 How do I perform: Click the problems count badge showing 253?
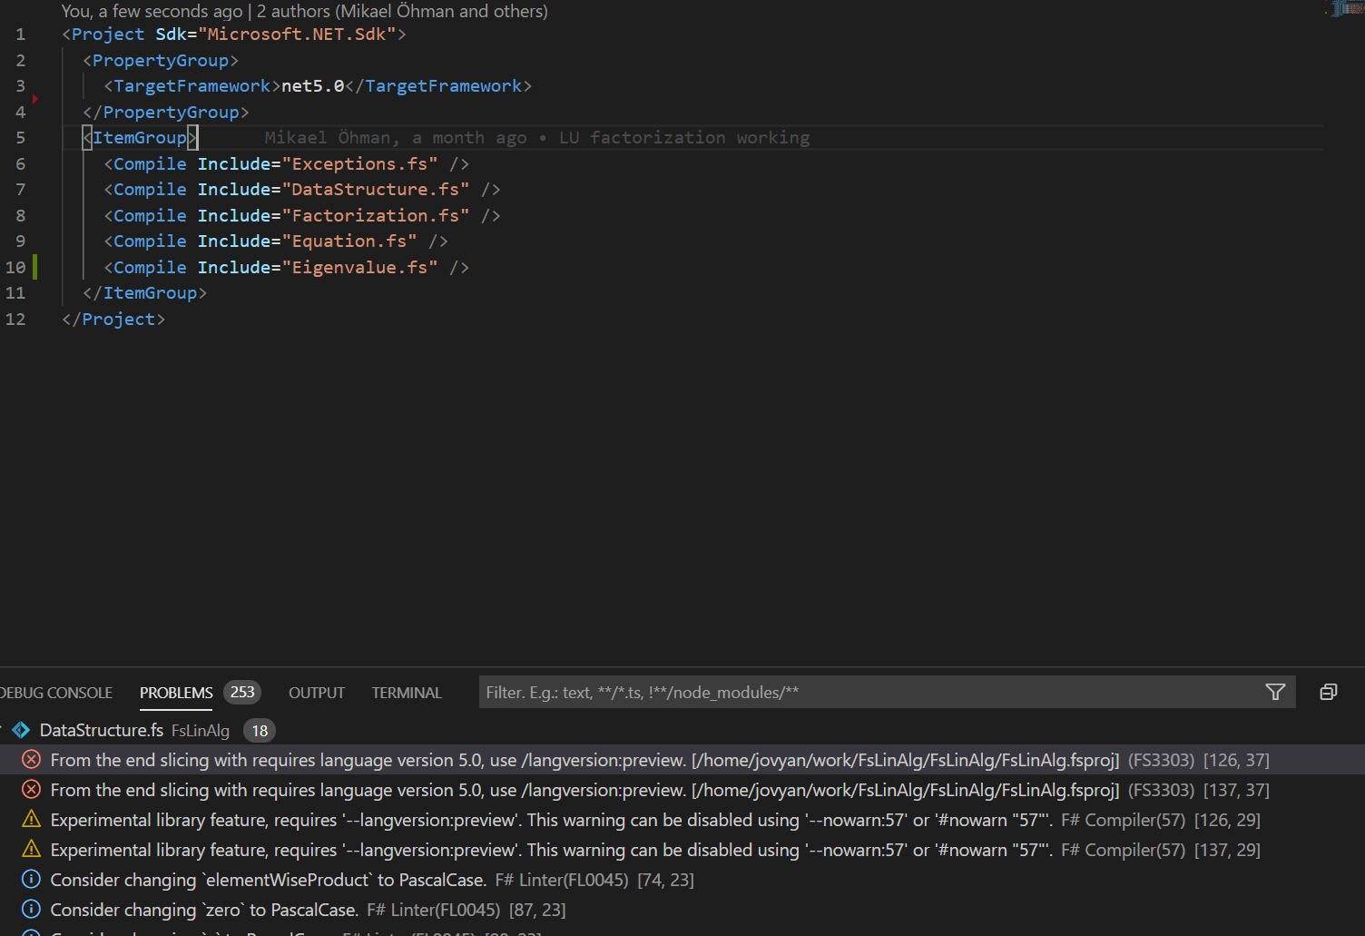coord(241,691)
